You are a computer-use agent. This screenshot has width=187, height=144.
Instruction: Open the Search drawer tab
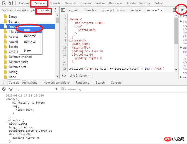[x=100, y=83]
